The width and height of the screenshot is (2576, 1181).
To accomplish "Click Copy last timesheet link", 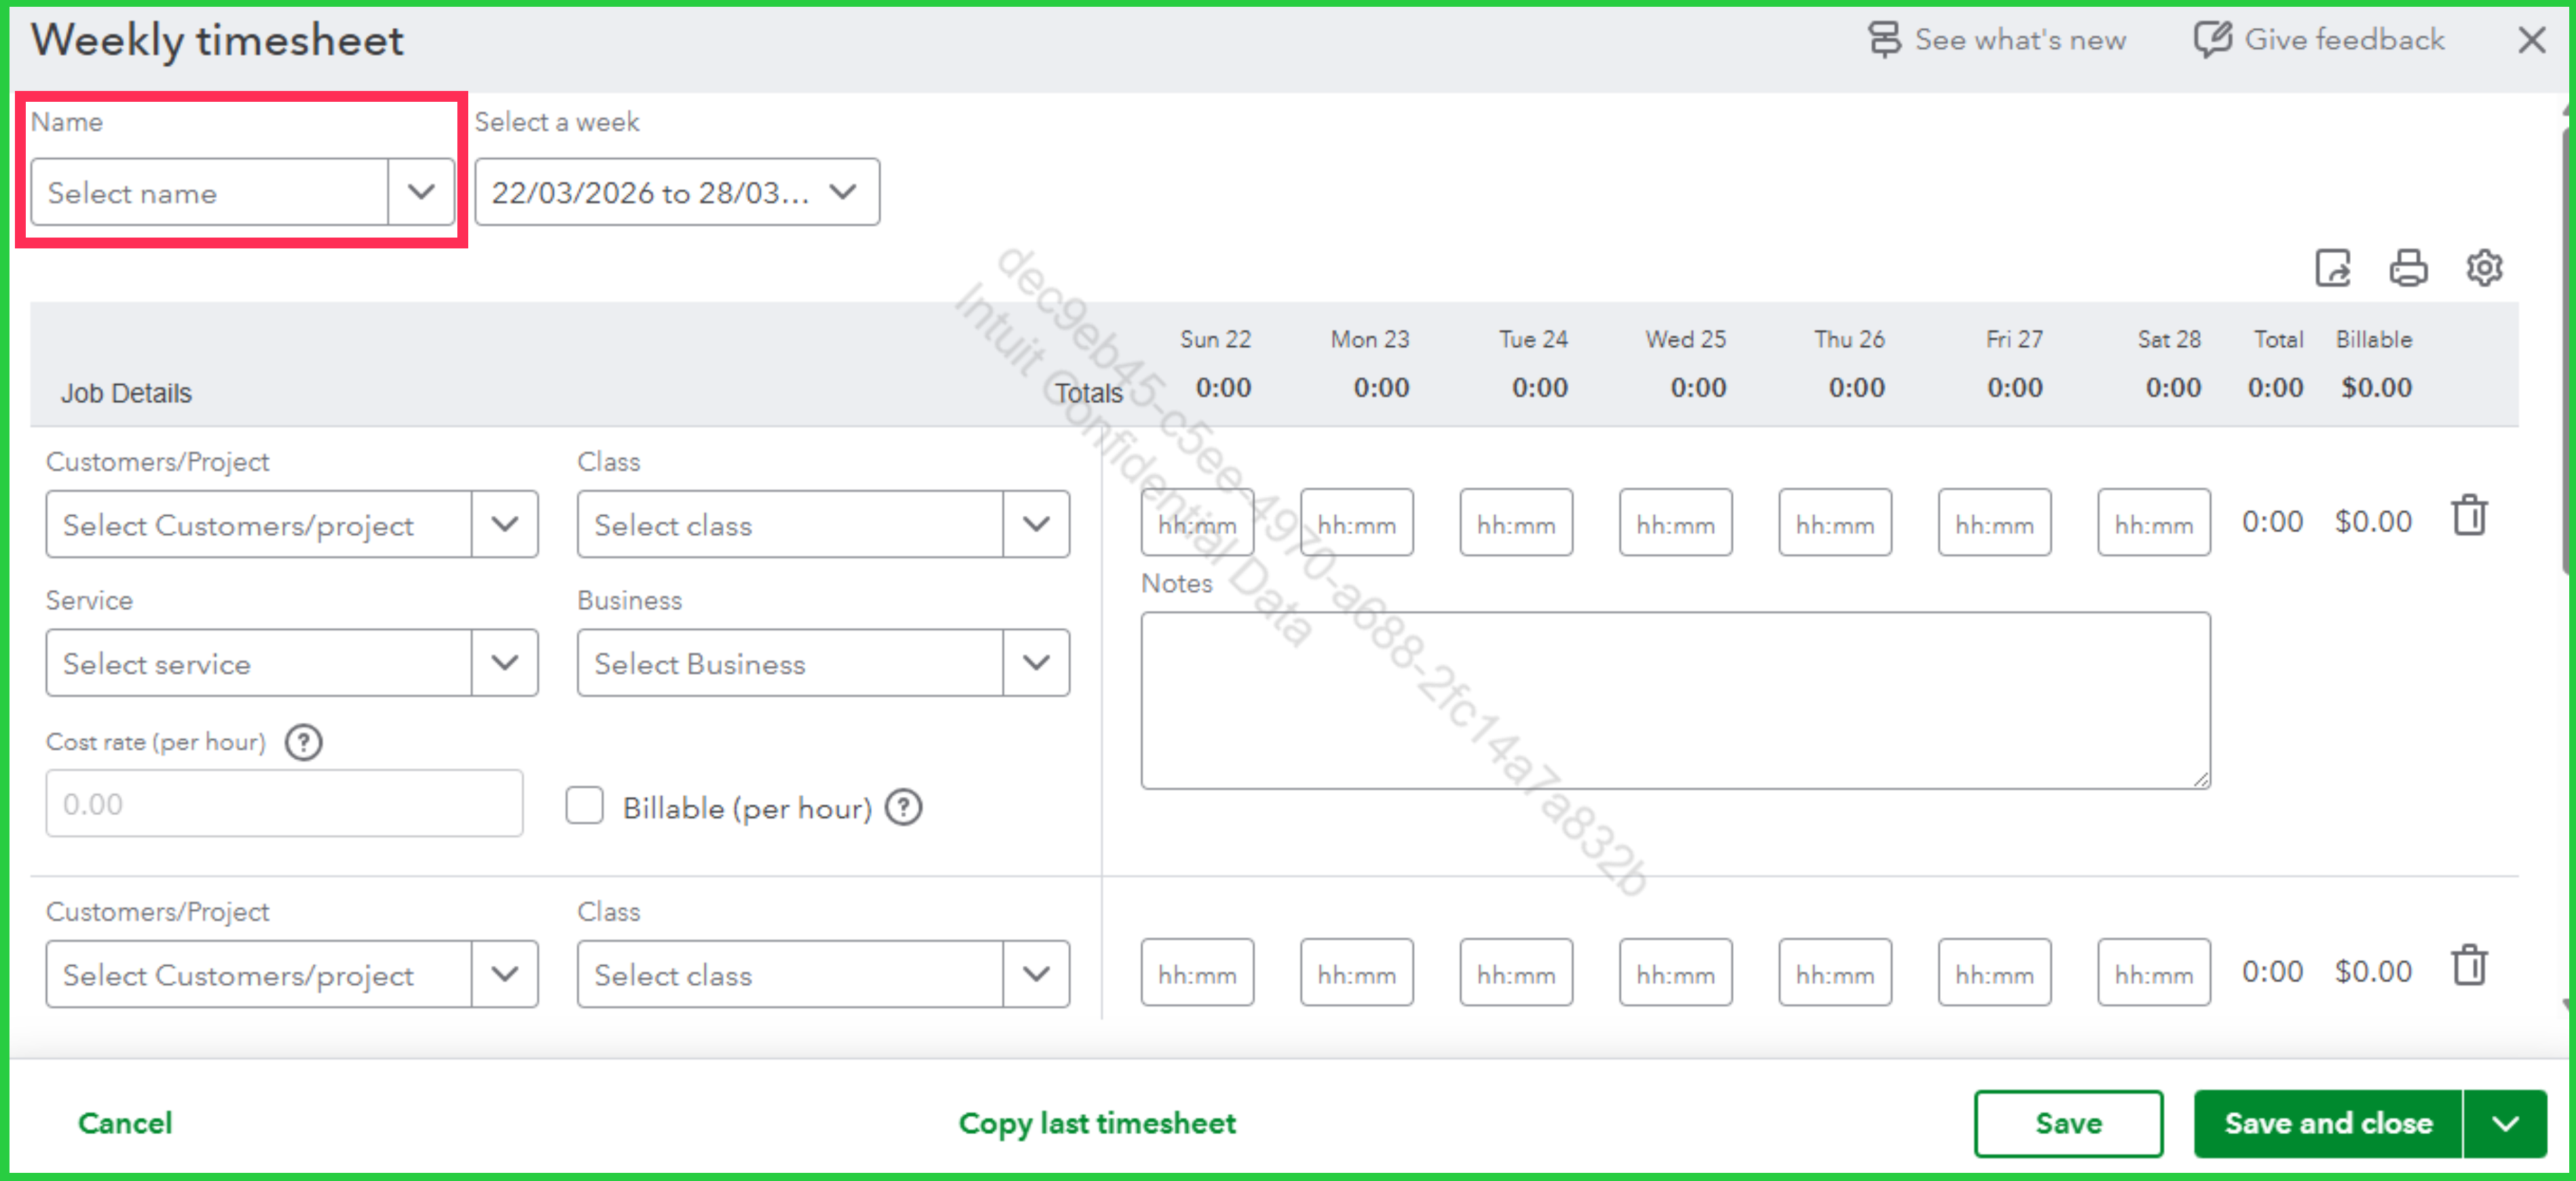I will click(x=1097, y=1124).
